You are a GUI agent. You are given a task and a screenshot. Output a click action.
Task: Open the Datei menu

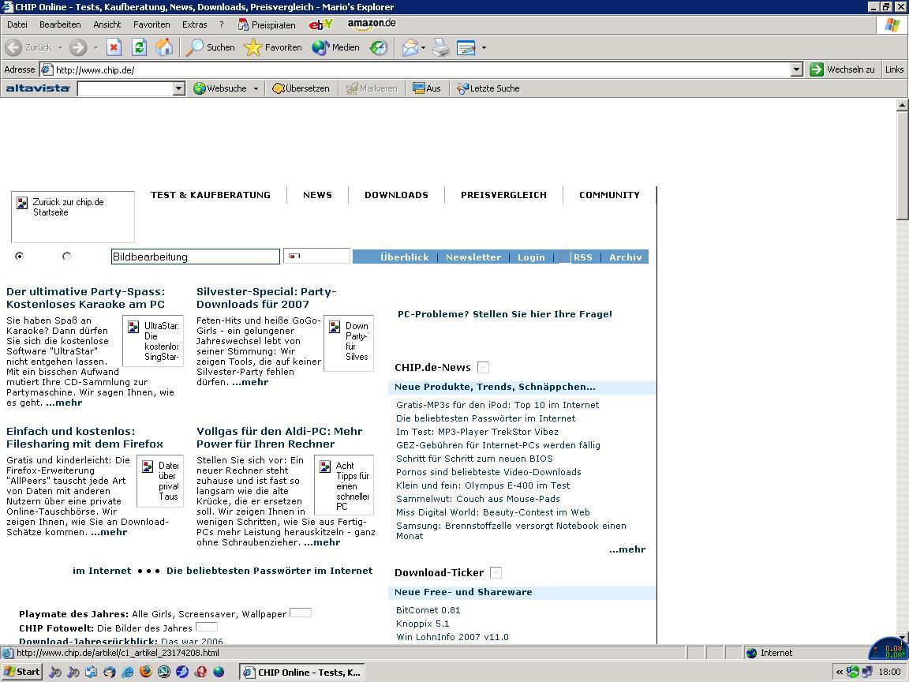pyautogui.click(x=17, y=24)
